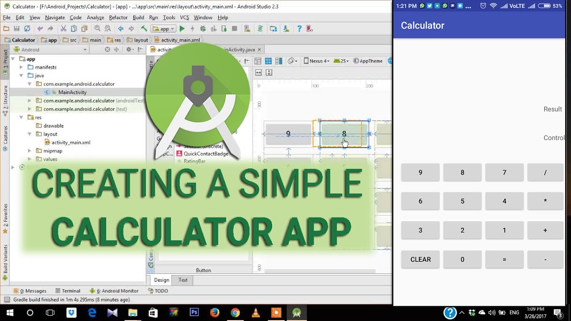
Task: Click the Synchronize toolbar icon
Action: [x=27, y=29]
